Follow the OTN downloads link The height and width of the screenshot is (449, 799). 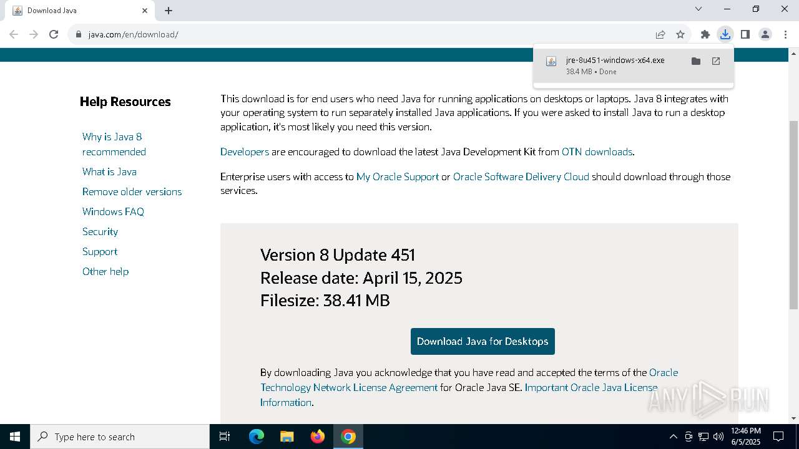click(597, 152)
